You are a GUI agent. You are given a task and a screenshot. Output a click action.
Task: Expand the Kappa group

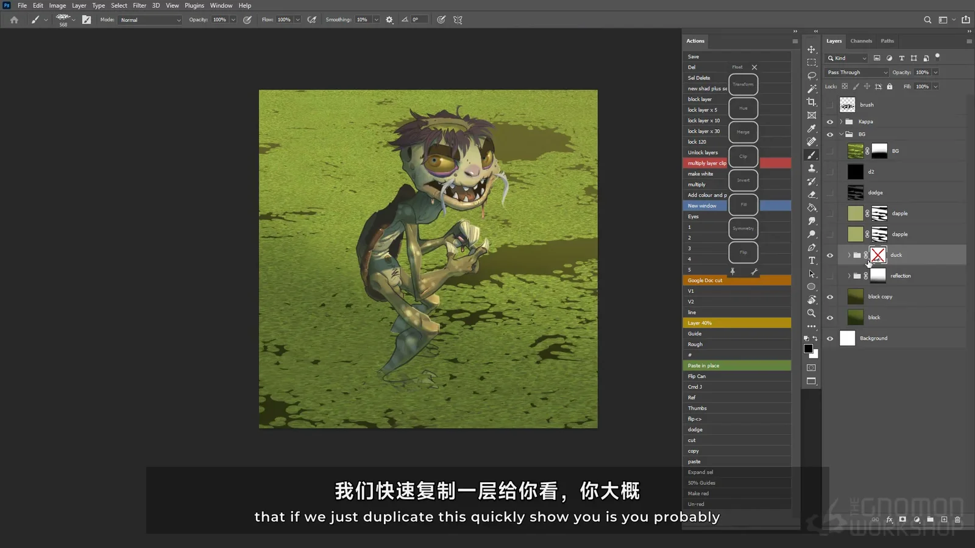pos(842,122)
